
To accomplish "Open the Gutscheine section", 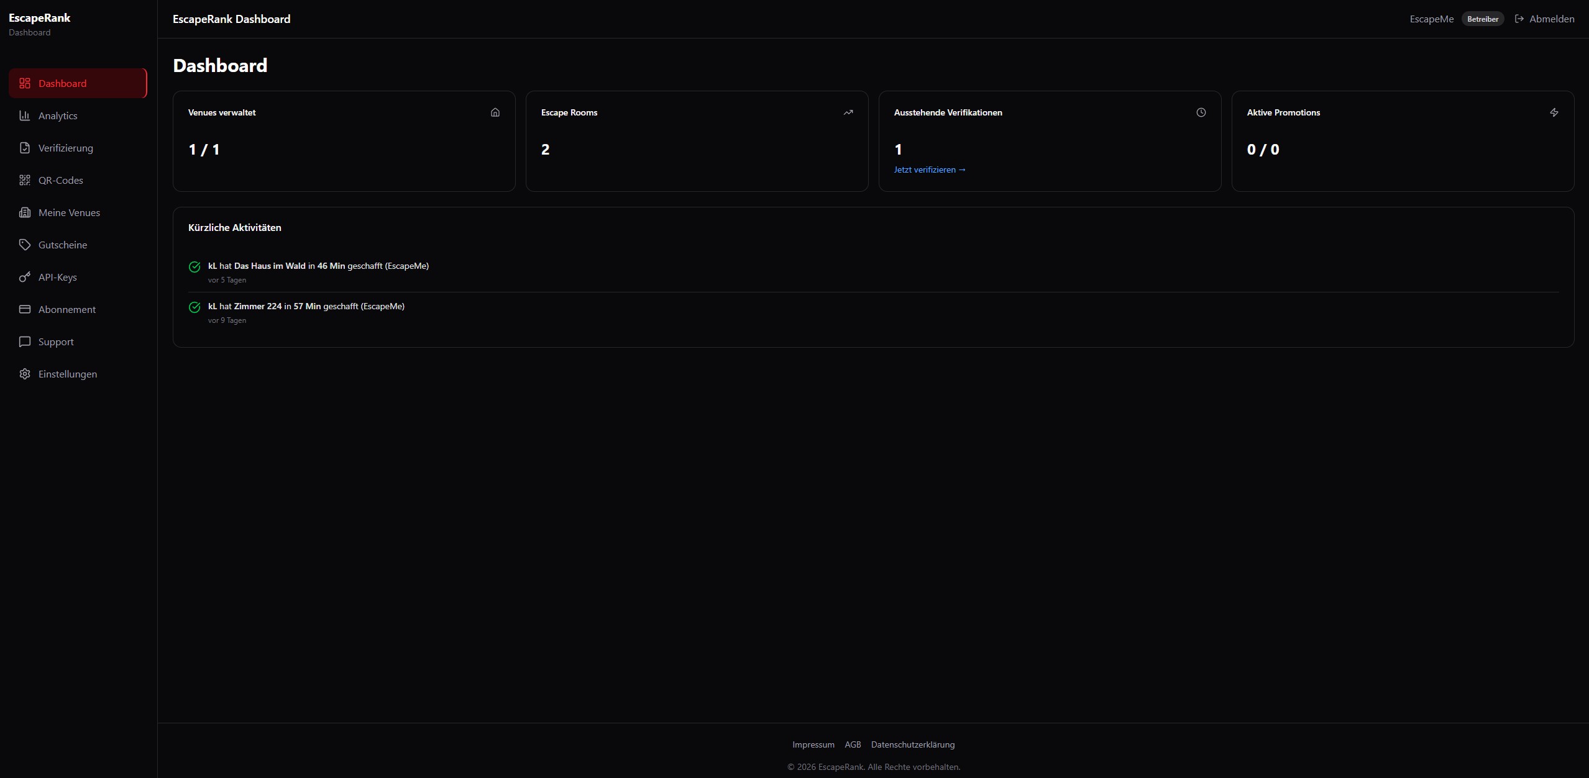I will pos(63,245).
